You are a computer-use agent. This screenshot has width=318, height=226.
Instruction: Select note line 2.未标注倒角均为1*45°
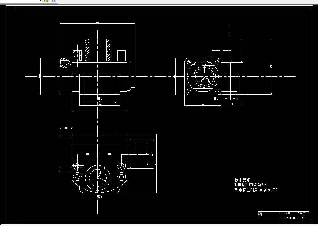pos(256,190)
